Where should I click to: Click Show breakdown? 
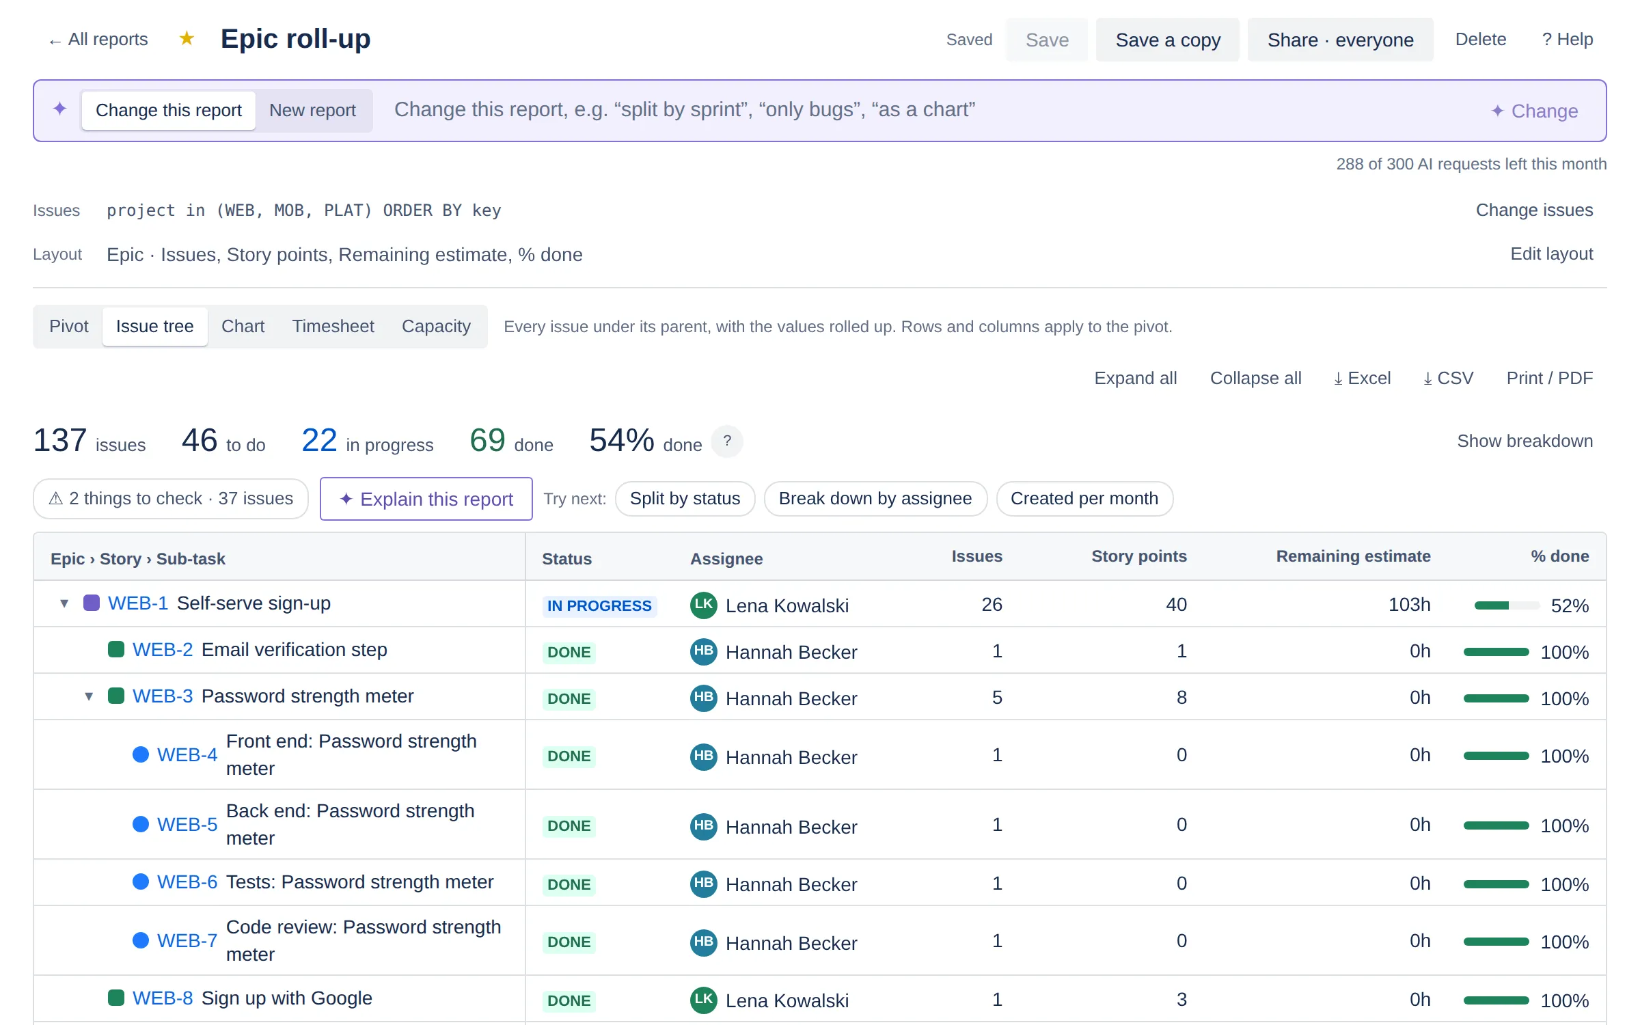[1525, 441]
